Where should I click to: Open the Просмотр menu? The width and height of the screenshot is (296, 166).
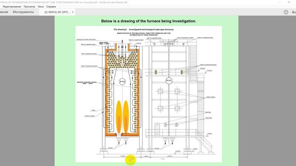pyautogui.click(x=30, y=6)
